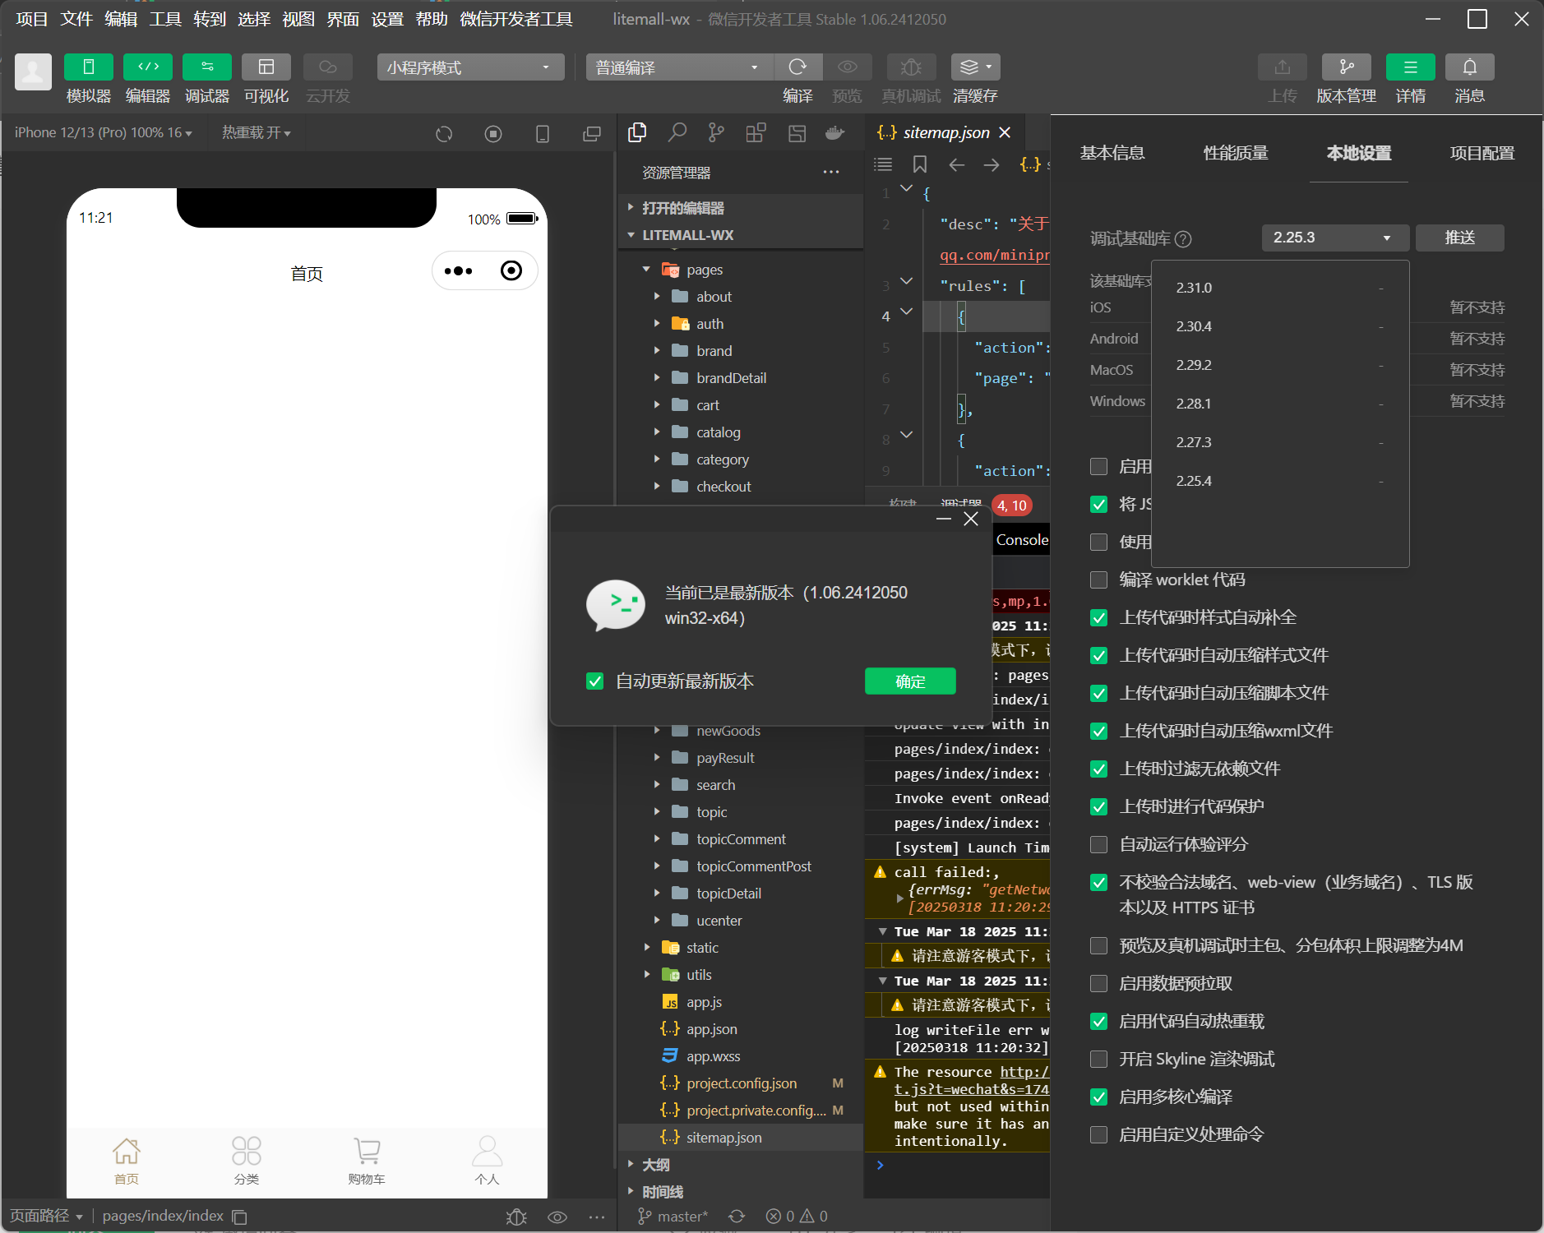Viewport: 1544px width, 1233px height.
Task: Click the compile refresh icon
Action: click(x=797, y=67)
